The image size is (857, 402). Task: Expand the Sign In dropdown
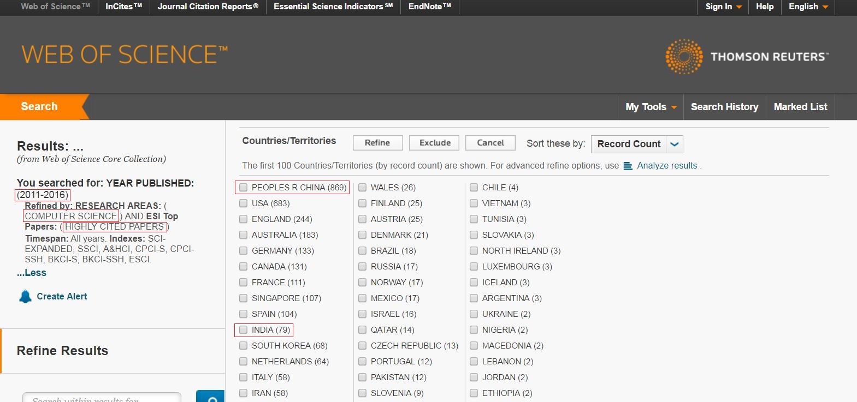click(x=724, y=7)
